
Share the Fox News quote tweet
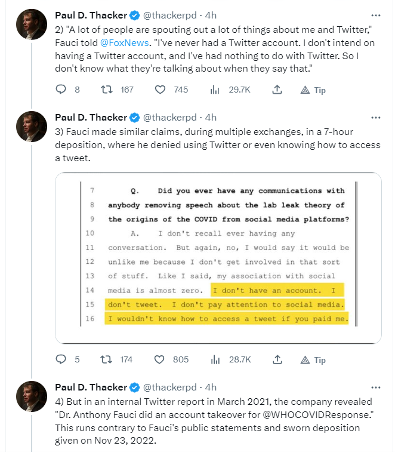click(277, 90)
